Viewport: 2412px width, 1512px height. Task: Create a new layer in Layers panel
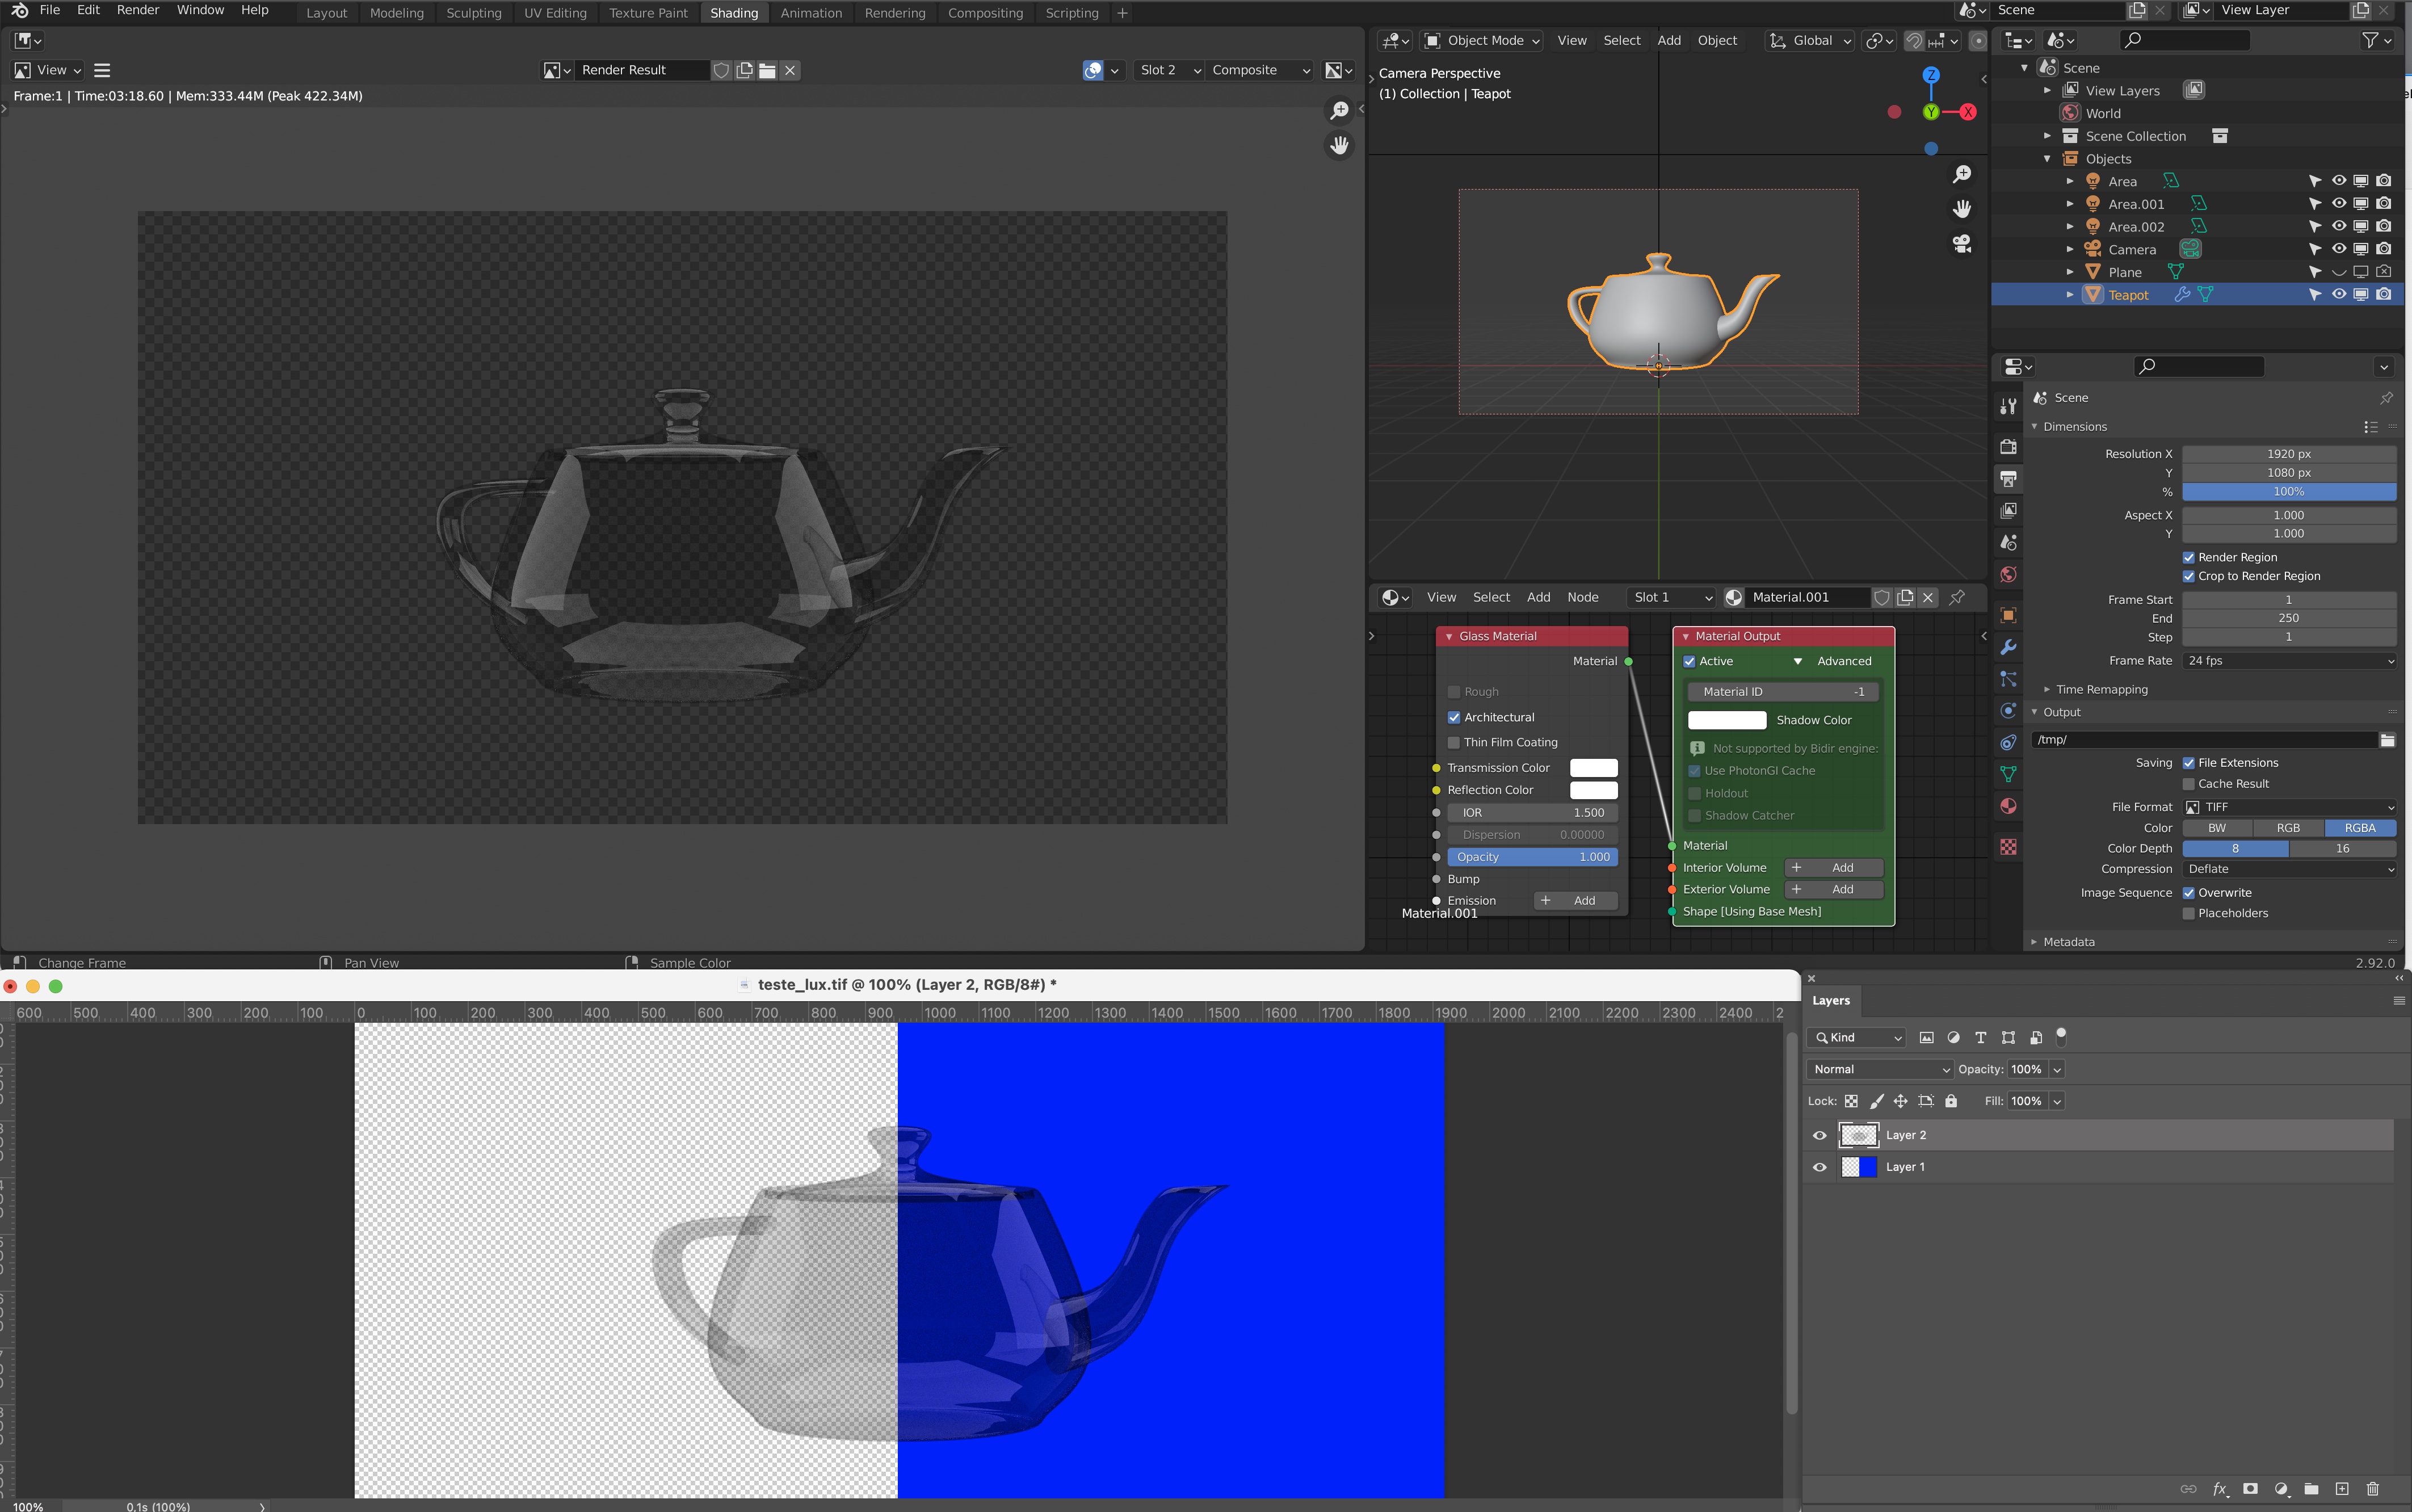(x=2342, y=1489)
